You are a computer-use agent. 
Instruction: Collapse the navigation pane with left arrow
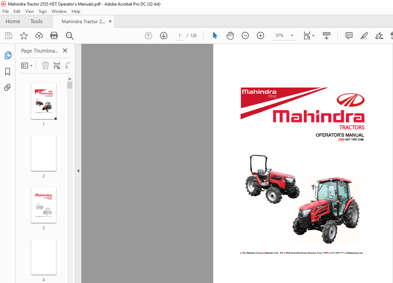(78, 171)
